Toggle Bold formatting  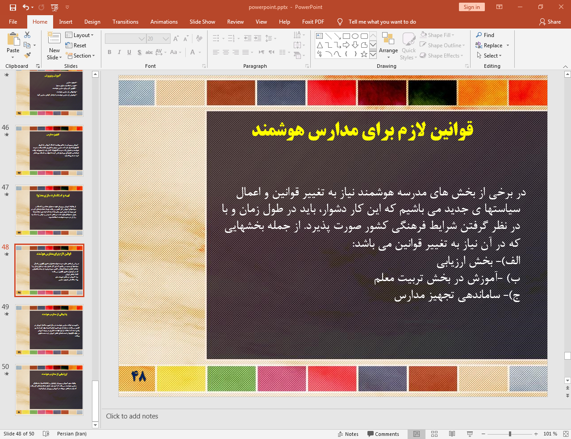pos(109,52)
